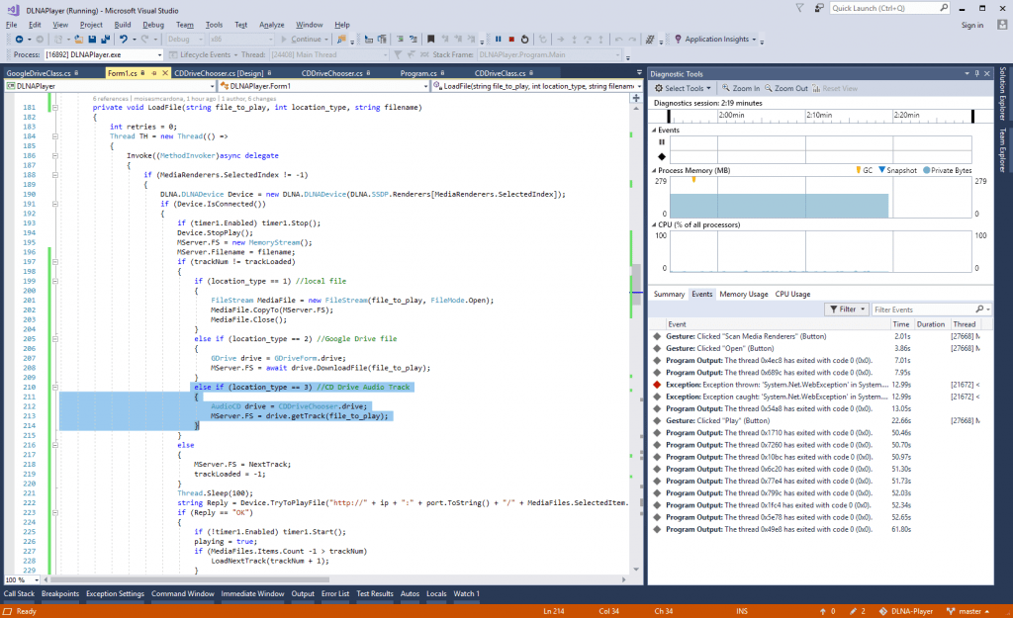
Task: Click Zoom Out in Diagnostic Tools
Action: click(x=785, y=88)
